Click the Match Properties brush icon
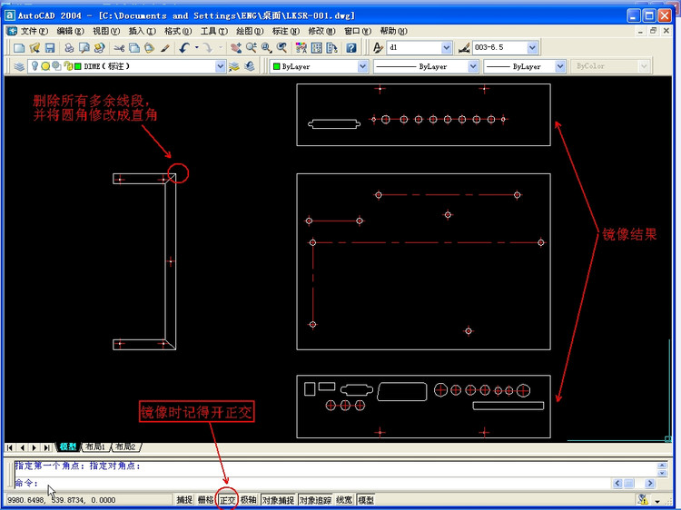Viewport: 681px width, 510px height. point(164,48)
